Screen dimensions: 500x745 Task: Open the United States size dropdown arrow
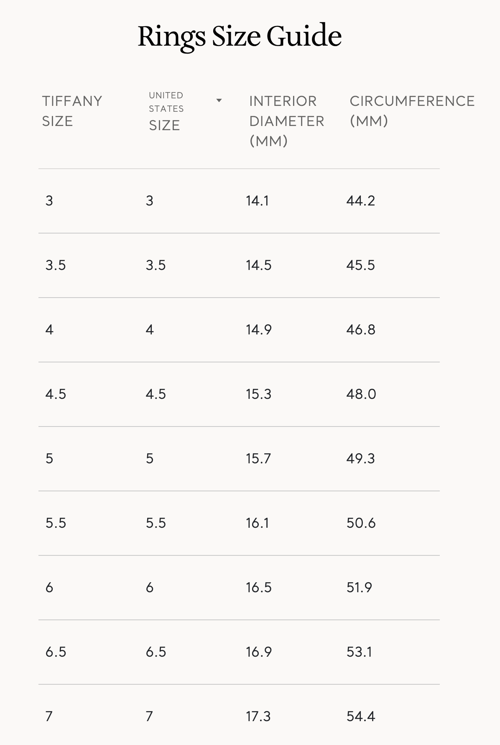point(219,100)
